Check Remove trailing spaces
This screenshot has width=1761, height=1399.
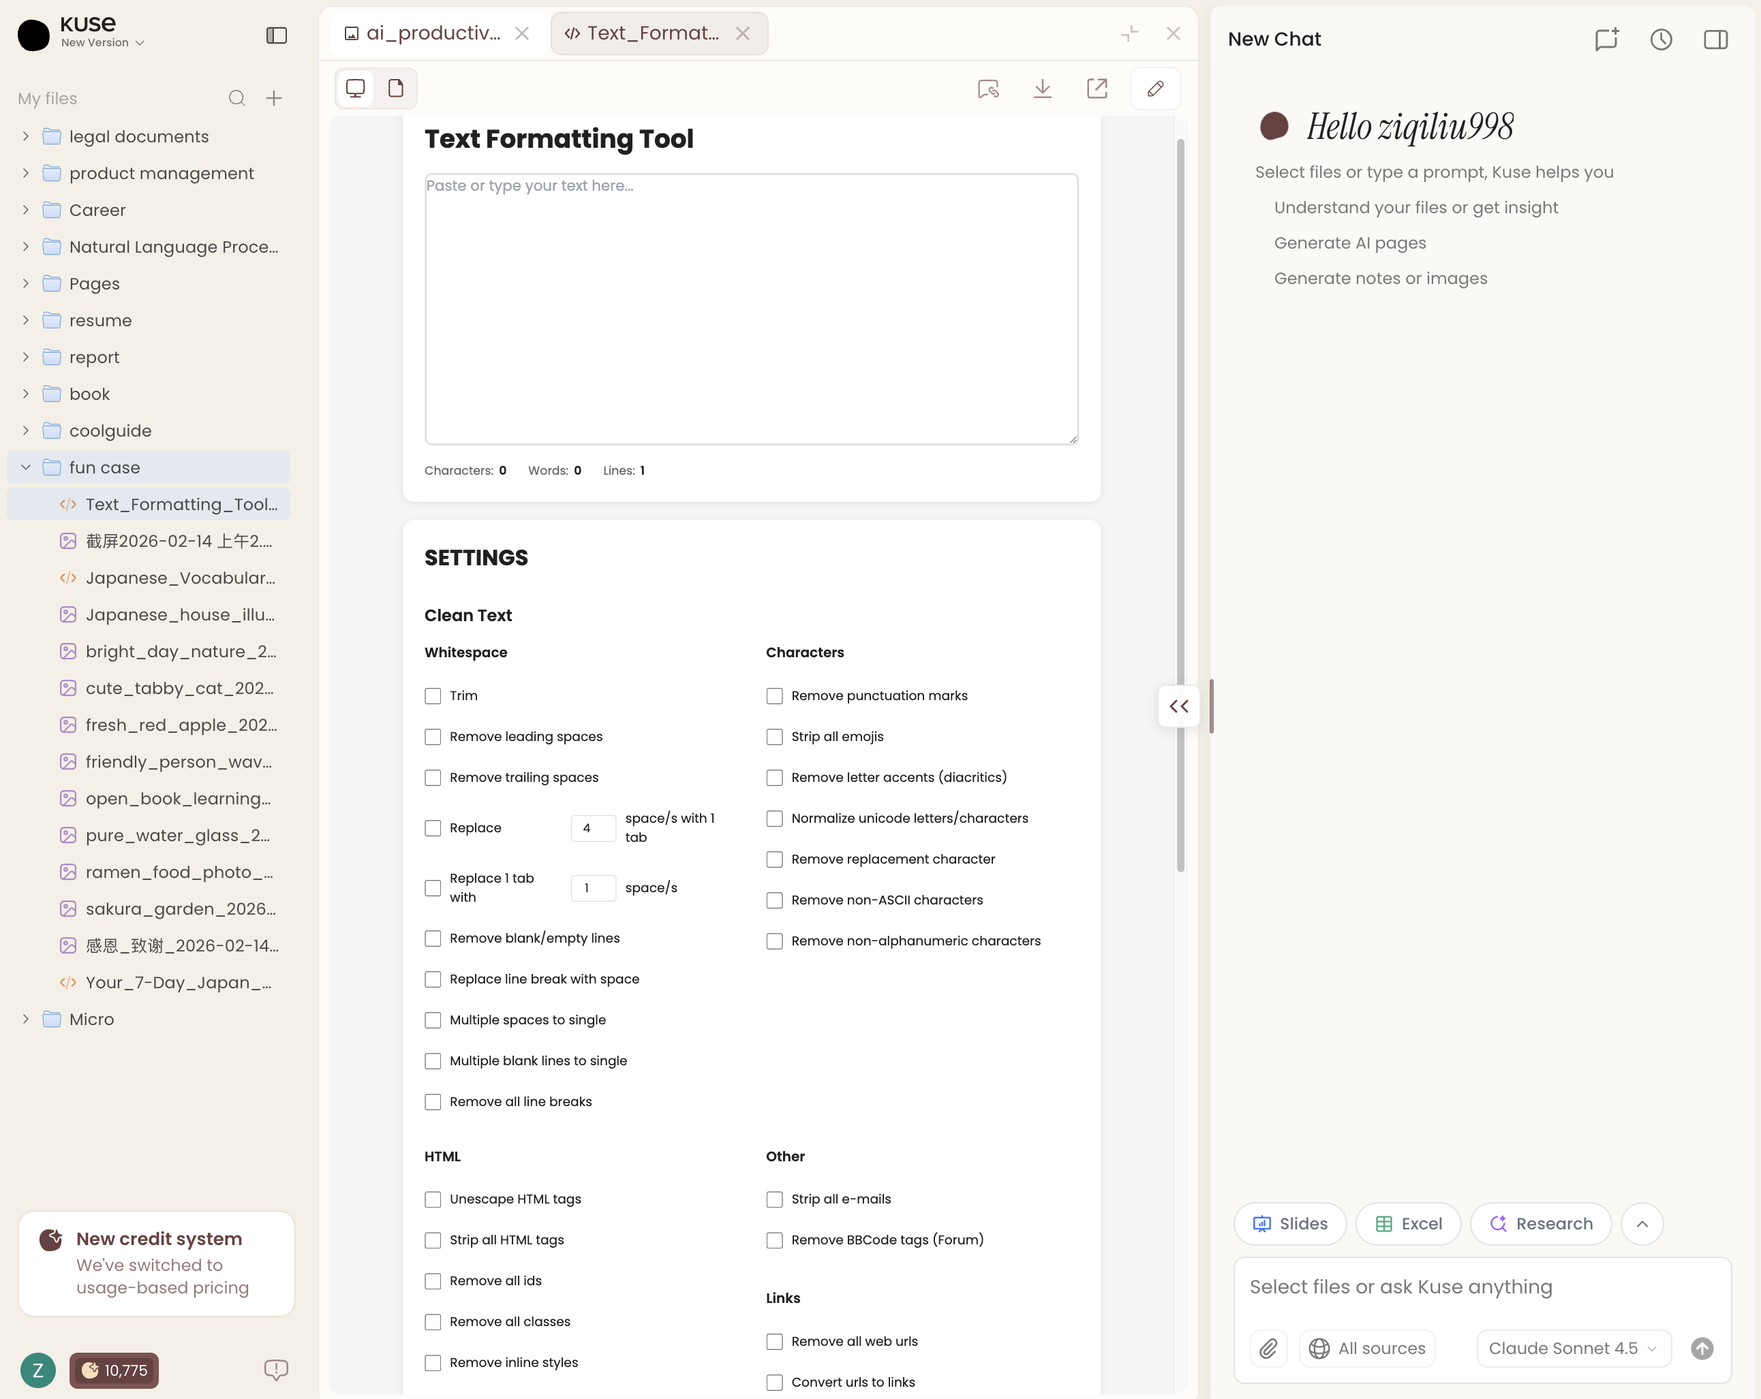pos(433,777)
